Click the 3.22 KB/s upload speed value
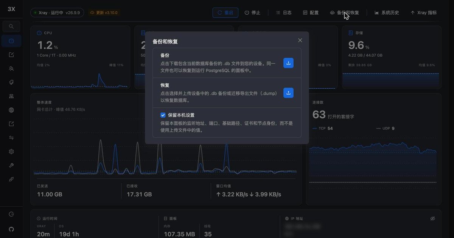The image size is (454, 238). click(x=232, y=194)
